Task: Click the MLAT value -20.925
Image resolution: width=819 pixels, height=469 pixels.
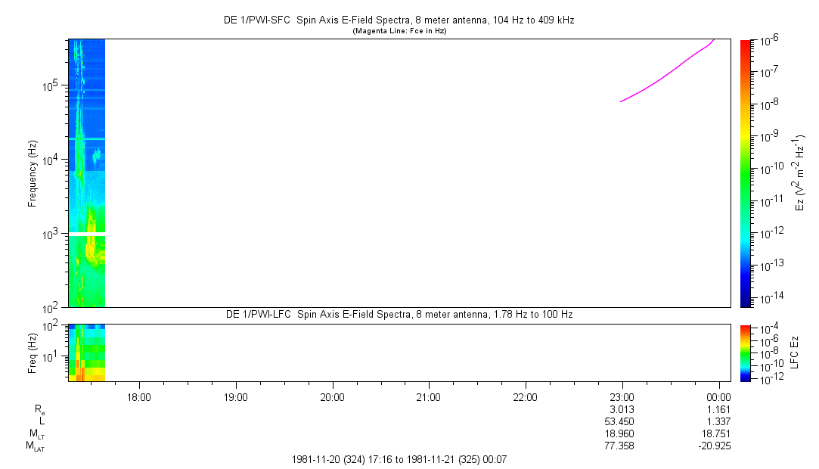Action: [x=714, y=446]
